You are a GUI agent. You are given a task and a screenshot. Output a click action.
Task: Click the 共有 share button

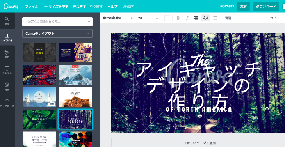[244, 6]
